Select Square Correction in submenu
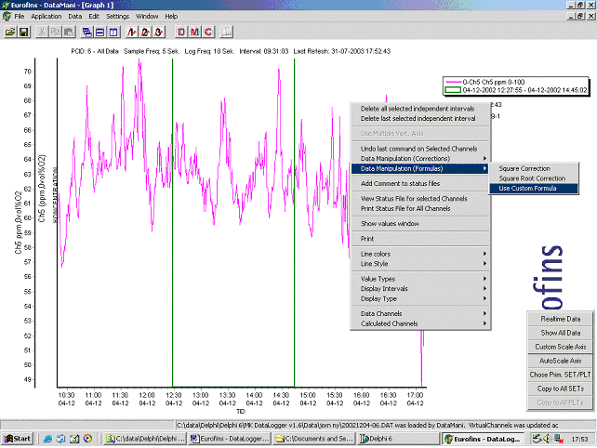 click(x=534, y=168)
